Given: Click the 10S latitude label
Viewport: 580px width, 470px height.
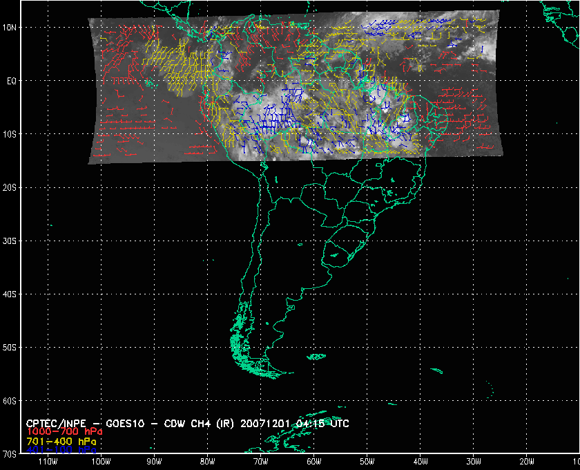Looking at the screenshot, I should tap(9, 134).
